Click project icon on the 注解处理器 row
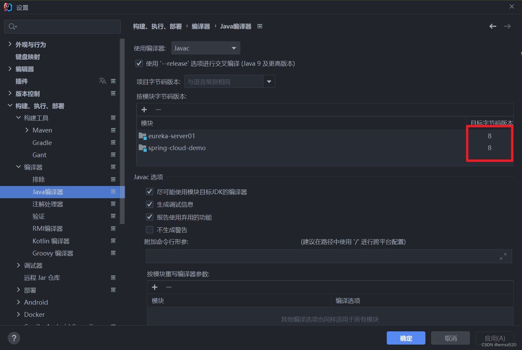The image size is (522, 350). [x=113, y=204]
